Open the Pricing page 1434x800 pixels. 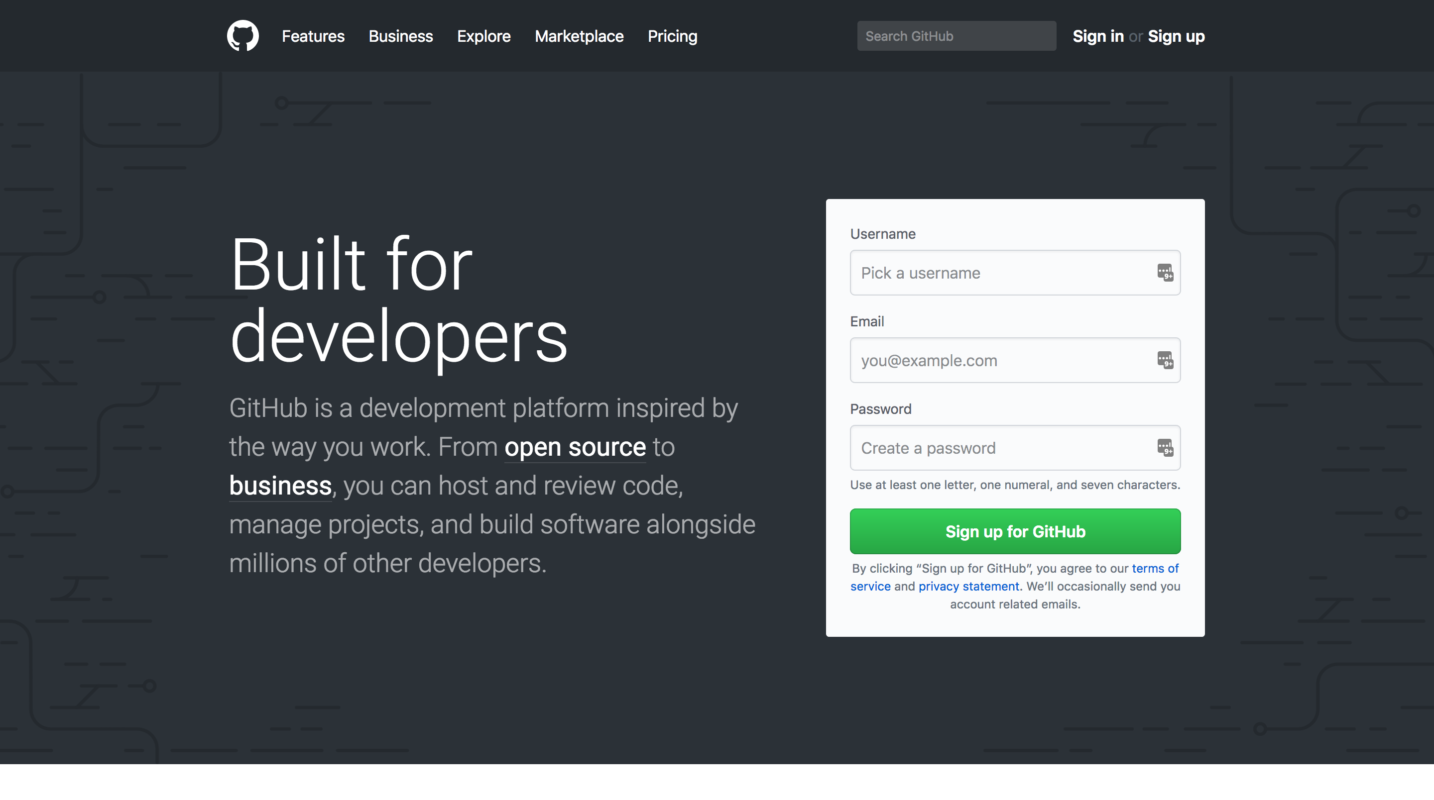coord(672,36)
